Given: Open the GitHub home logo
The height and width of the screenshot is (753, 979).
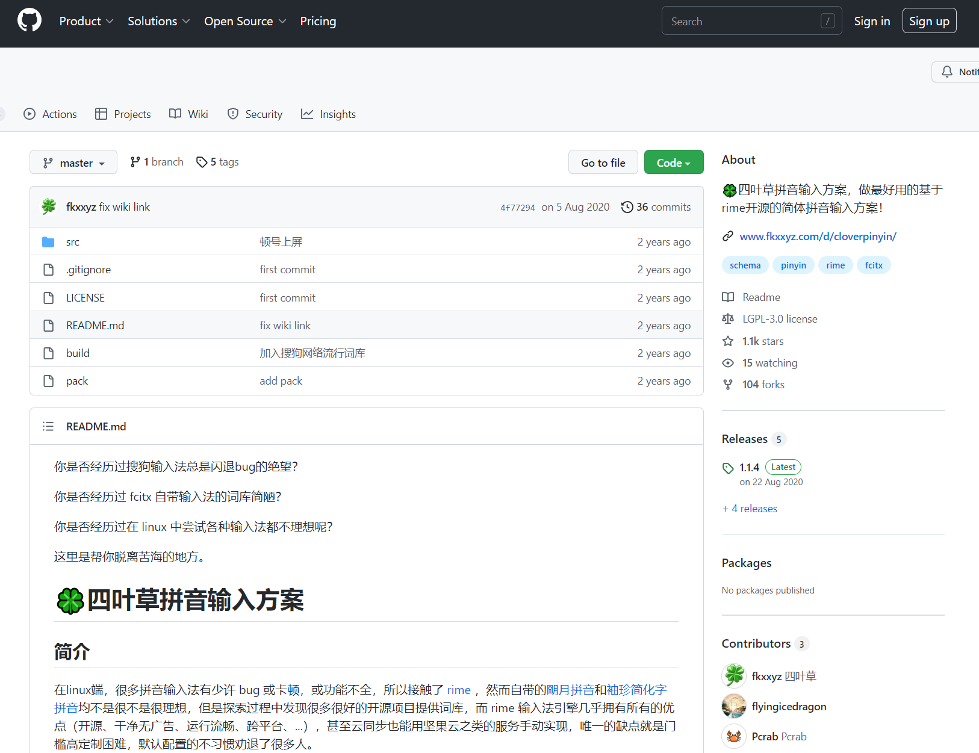Looking at the screenshot, I should [30, 20].
